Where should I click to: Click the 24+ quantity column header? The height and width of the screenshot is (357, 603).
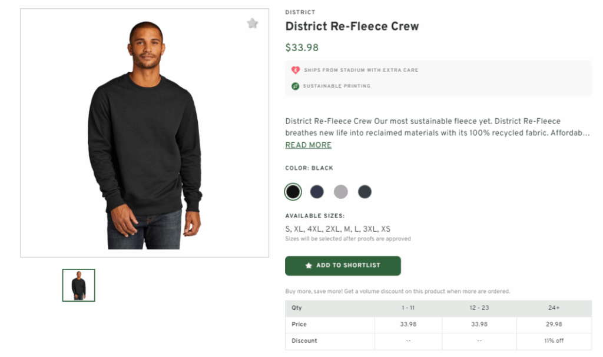pos(554,308)
